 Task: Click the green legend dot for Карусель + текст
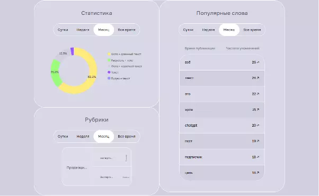[x=109, y=60]
